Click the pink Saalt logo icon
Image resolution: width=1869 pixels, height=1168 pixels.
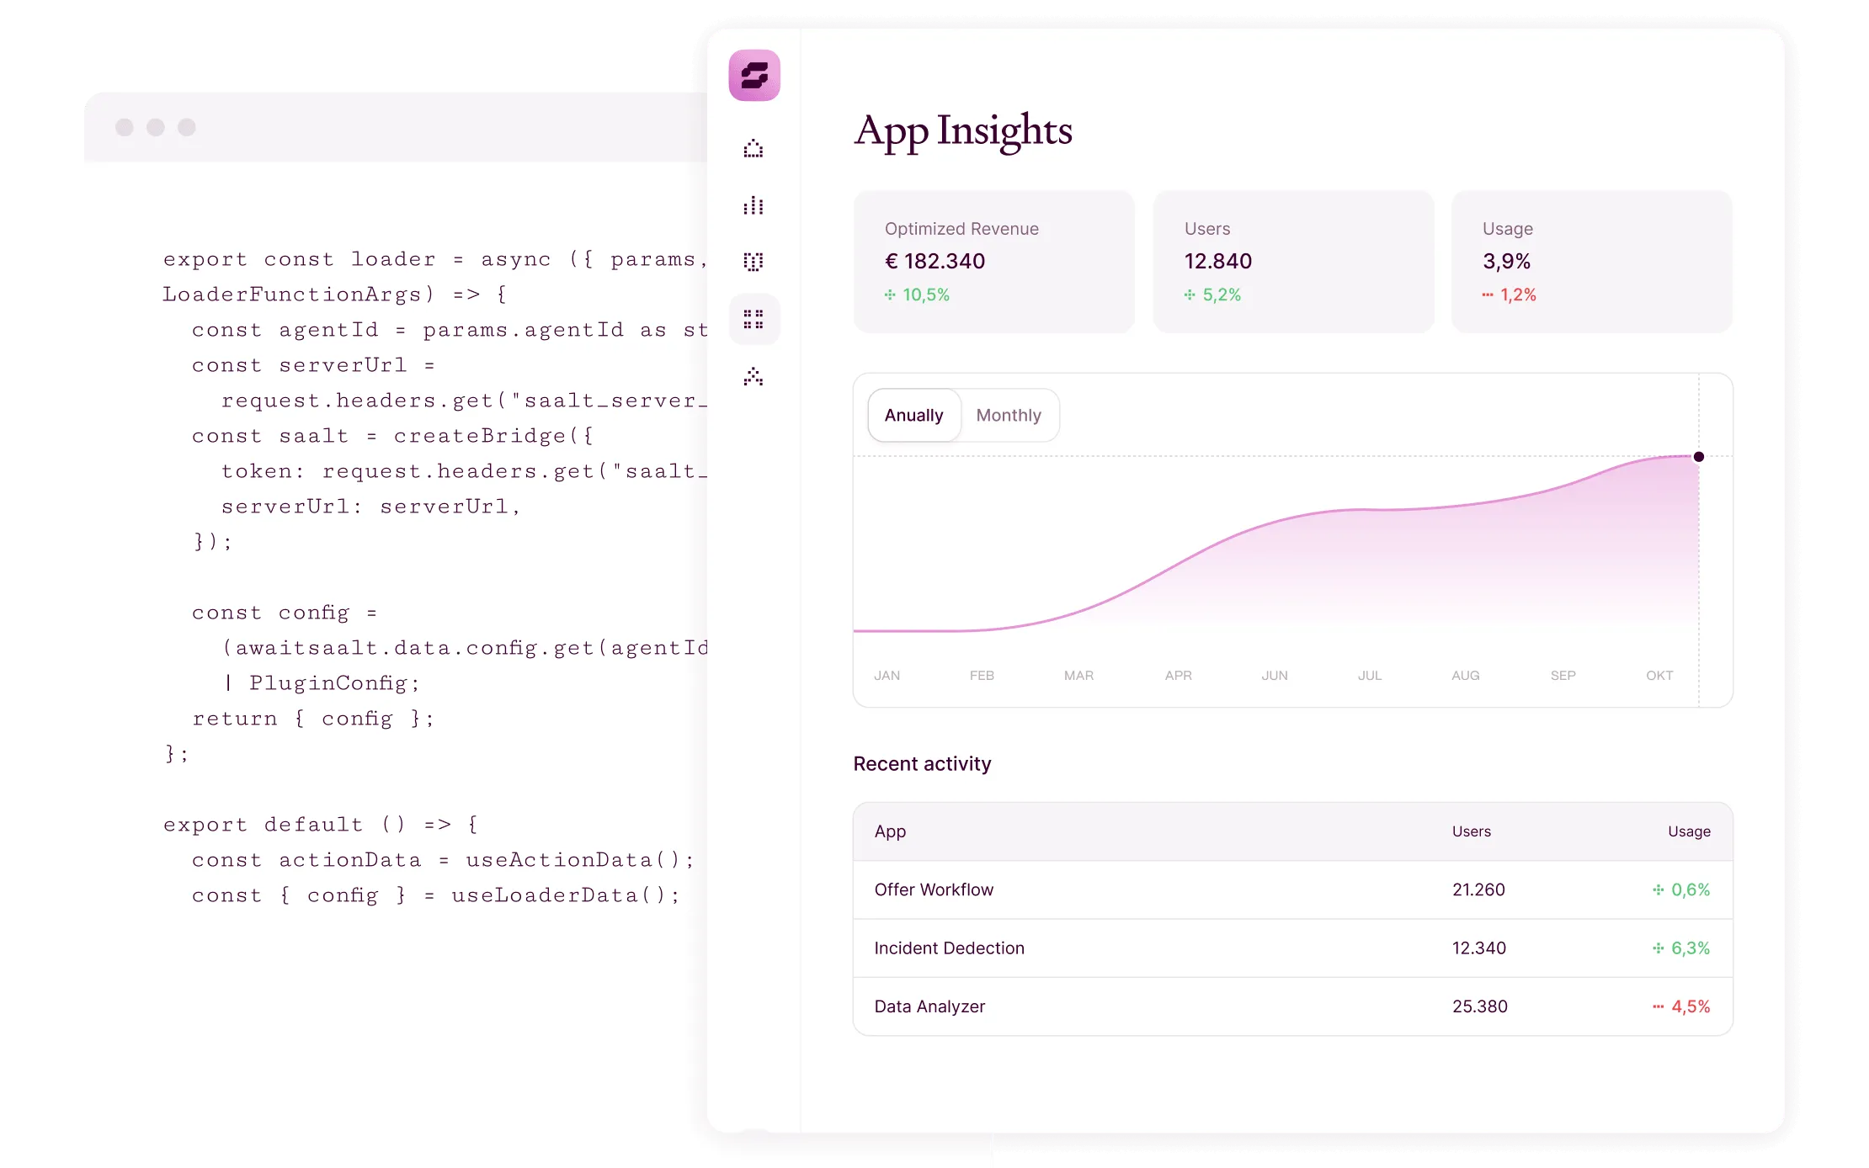[x=753, y=76]
